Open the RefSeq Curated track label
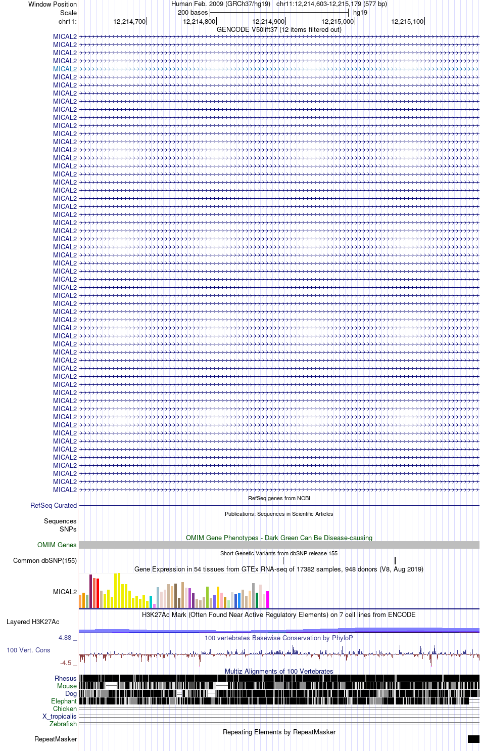The width and height of the screenshot is (480, 751). [x=54, y=505]
